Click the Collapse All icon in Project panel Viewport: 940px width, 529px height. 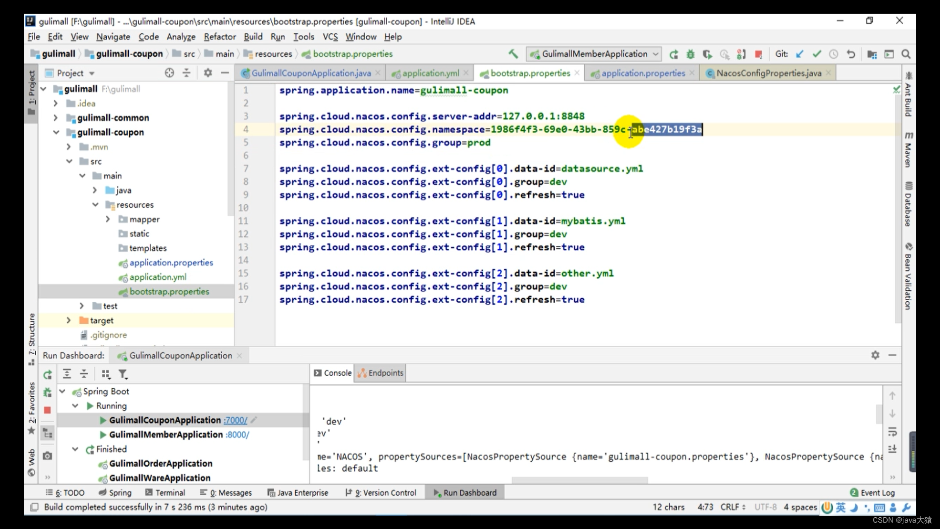[x=187, y=73]
